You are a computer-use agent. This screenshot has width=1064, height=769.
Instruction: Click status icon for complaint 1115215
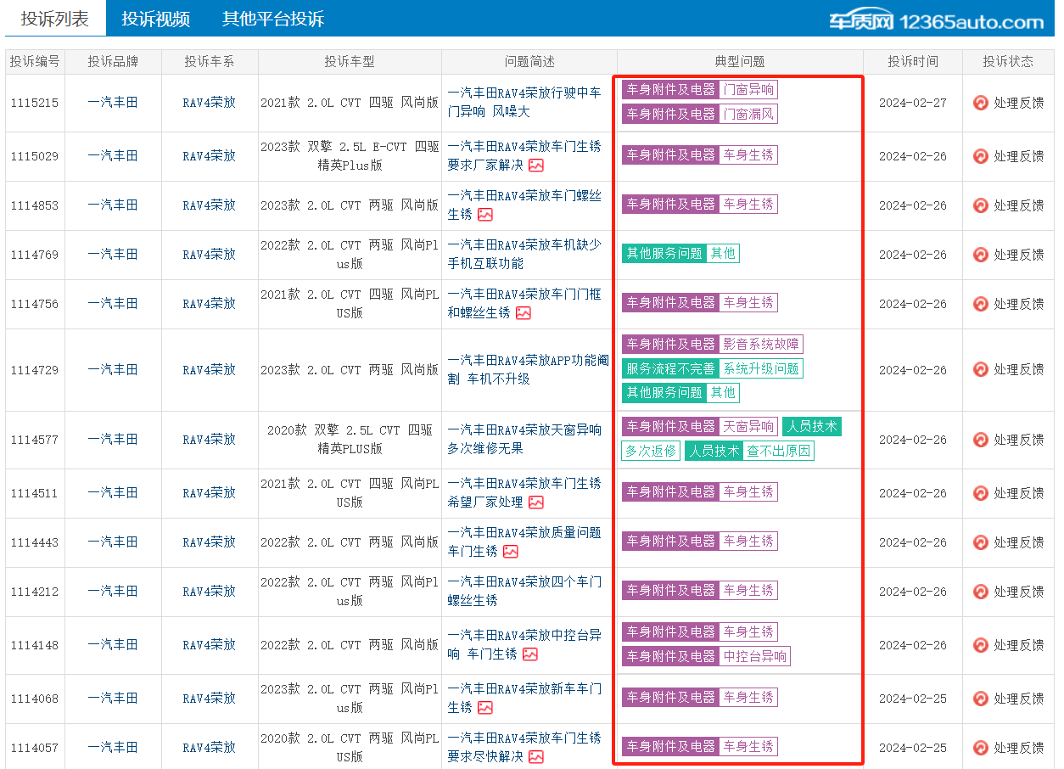coord(980,103)
